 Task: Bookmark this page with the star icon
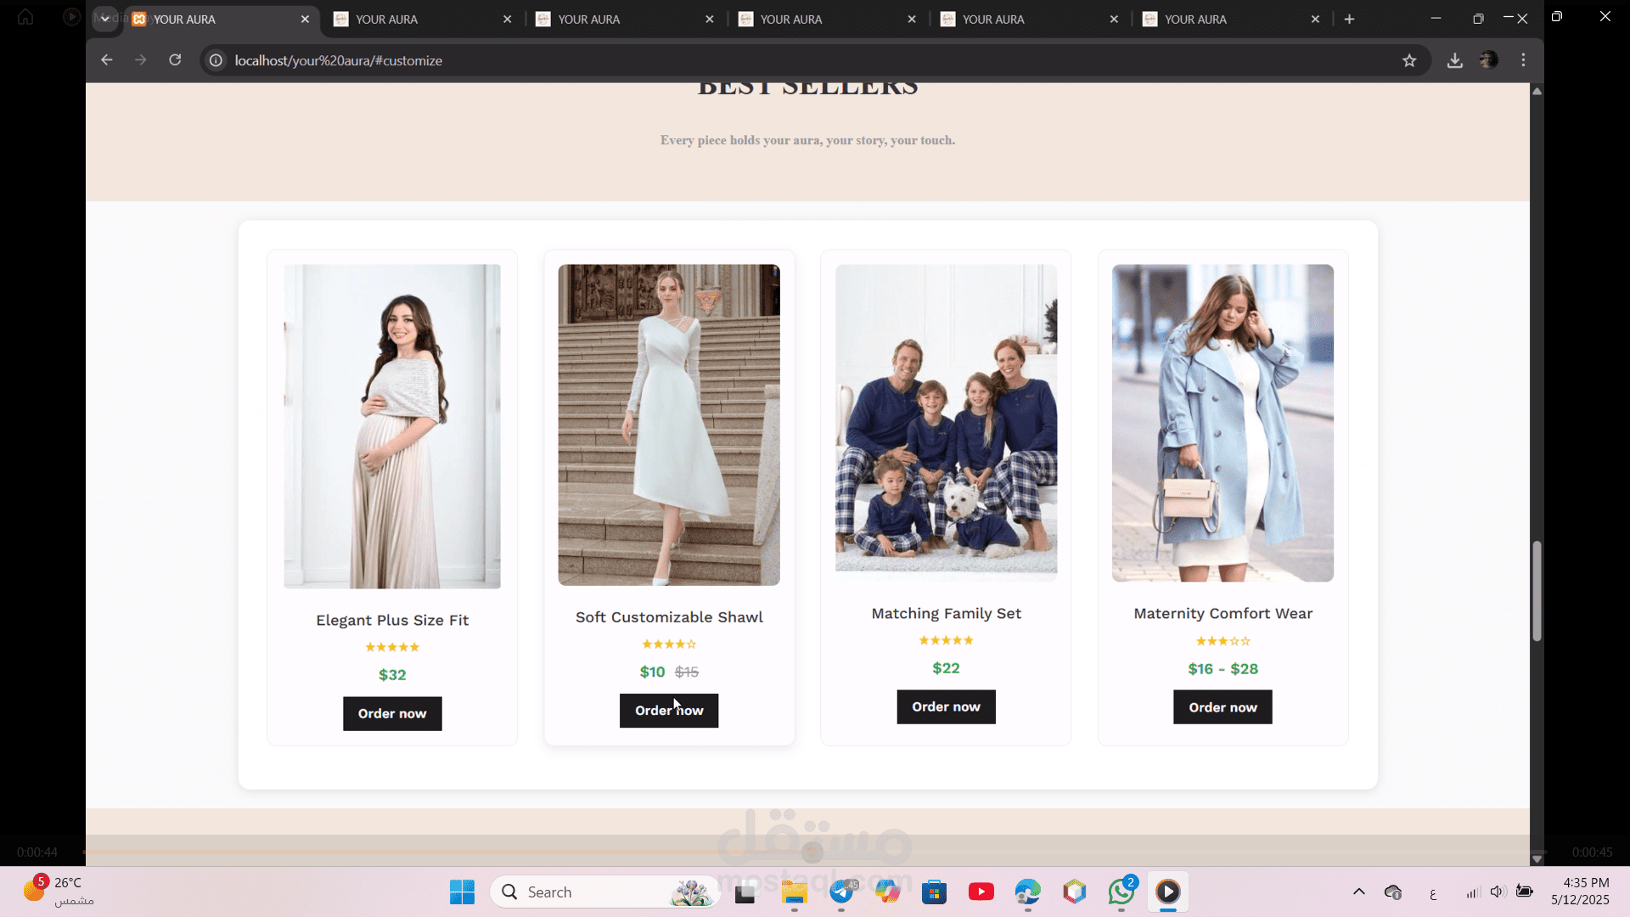(1409, 60)
